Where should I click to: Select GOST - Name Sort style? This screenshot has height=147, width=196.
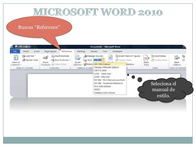[110, 74]
